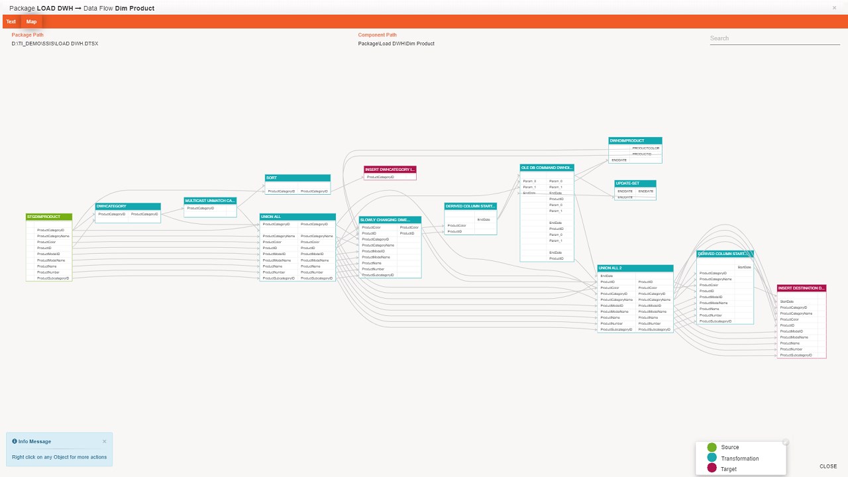The image size is (848, 477).
Task: Click into the Search field
Action: point(774,38)
